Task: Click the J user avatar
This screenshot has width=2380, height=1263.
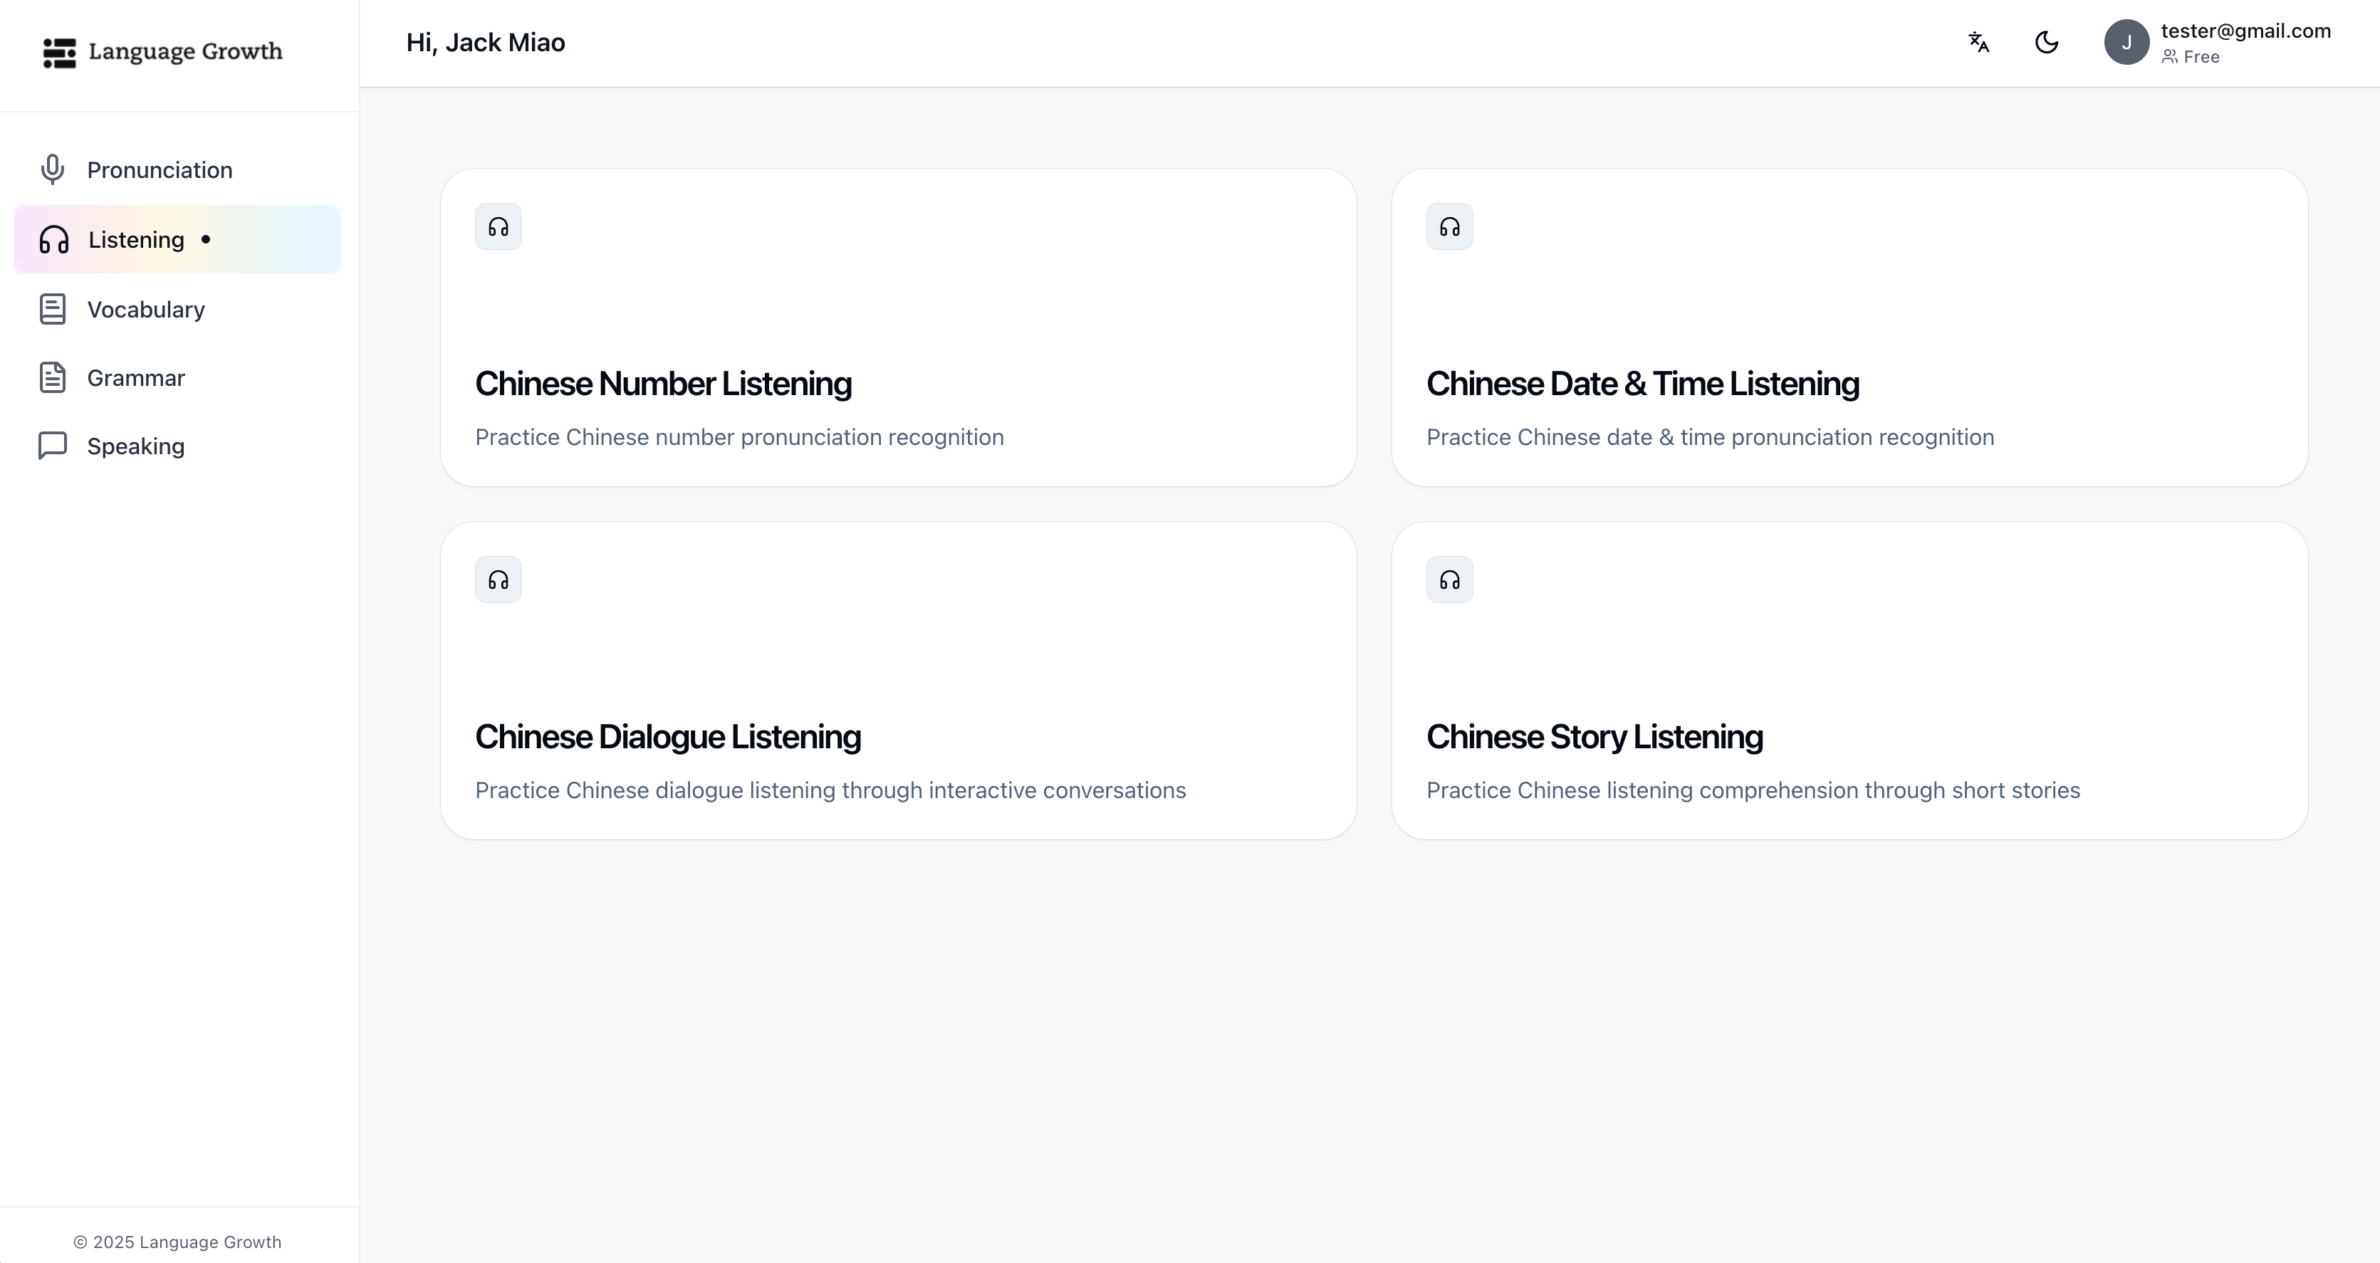Action: [2126, 43]
